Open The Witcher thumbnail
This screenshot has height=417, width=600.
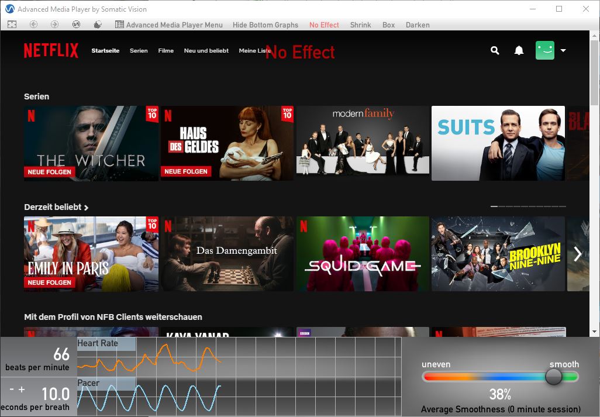pyautogui.click(x=91, y=143)
